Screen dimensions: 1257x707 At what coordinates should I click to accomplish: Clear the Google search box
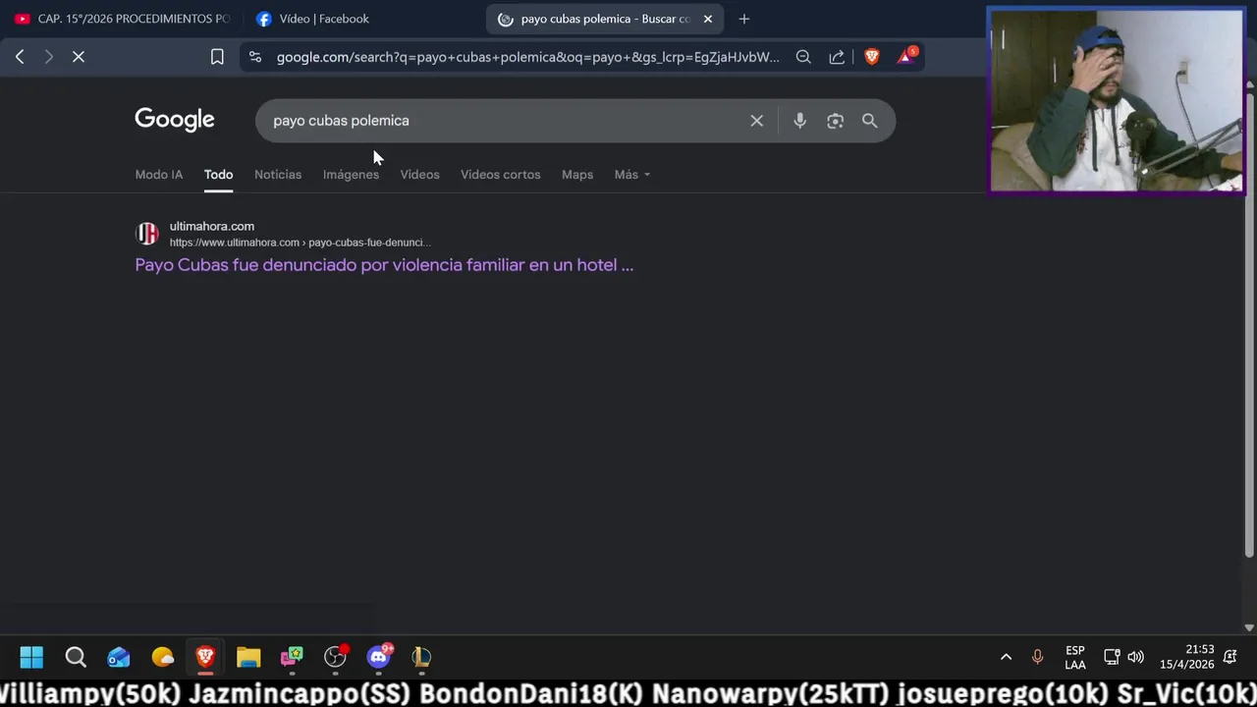(x=756, y=121)
